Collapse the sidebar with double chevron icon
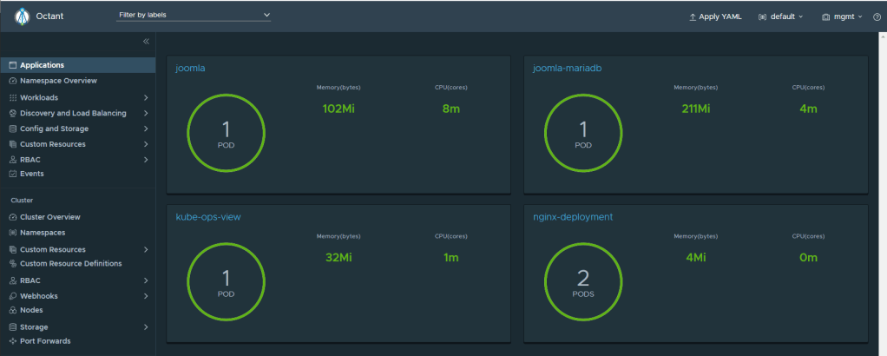887x356 pixels. point(146,42)
